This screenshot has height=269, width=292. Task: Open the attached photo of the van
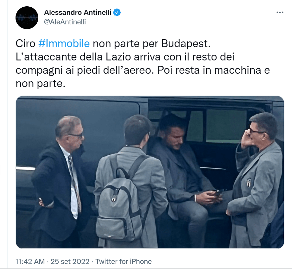tap(150, 172)
